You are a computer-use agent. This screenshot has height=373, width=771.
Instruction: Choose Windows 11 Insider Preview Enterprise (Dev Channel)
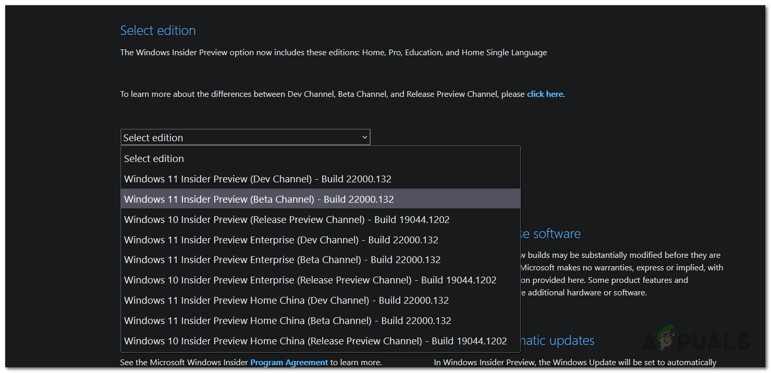(x=281, y=240)
